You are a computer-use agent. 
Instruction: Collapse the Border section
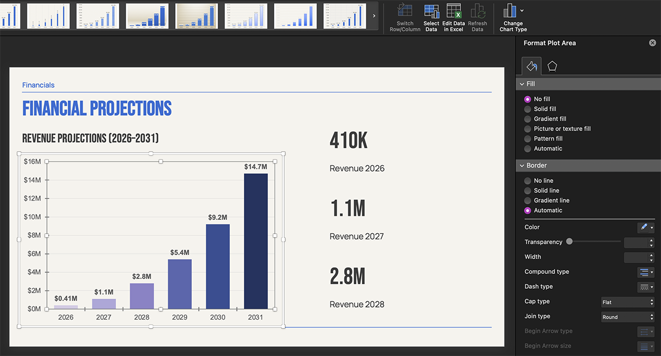pos(522,165)
